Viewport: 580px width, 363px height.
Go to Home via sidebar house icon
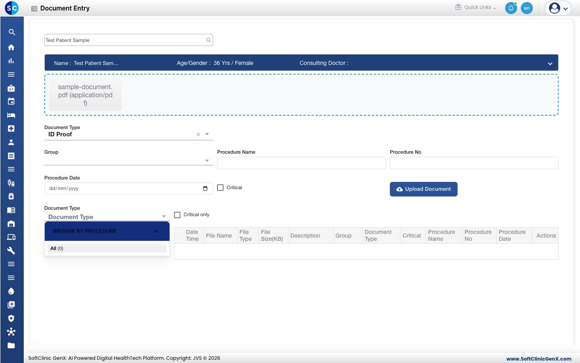(11, 47)
